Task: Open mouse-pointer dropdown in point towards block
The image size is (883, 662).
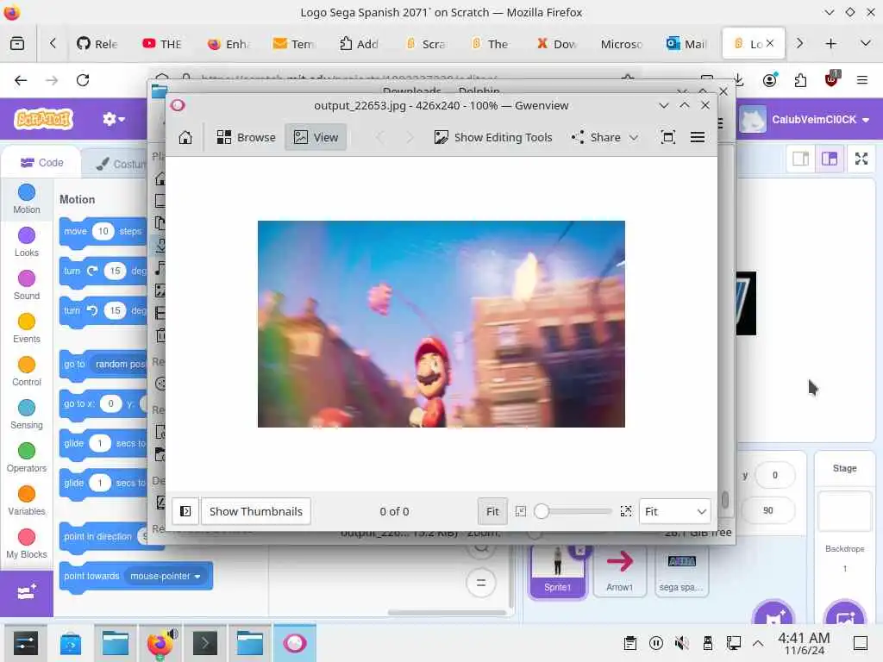Action: coord(165,576)
